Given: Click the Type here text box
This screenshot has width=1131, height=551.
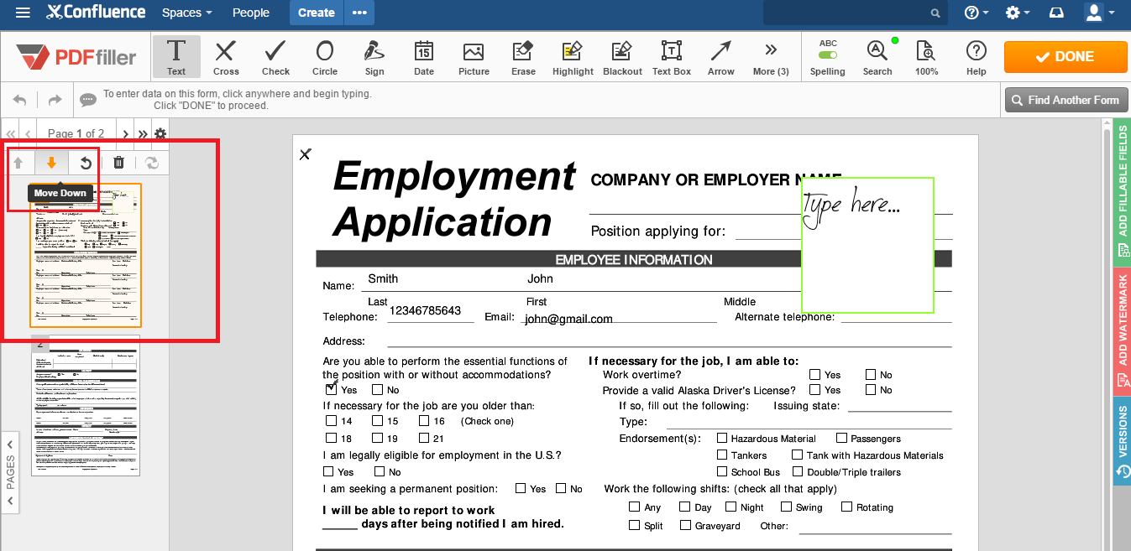Looking at the screenshot, I should click(867, 245).
